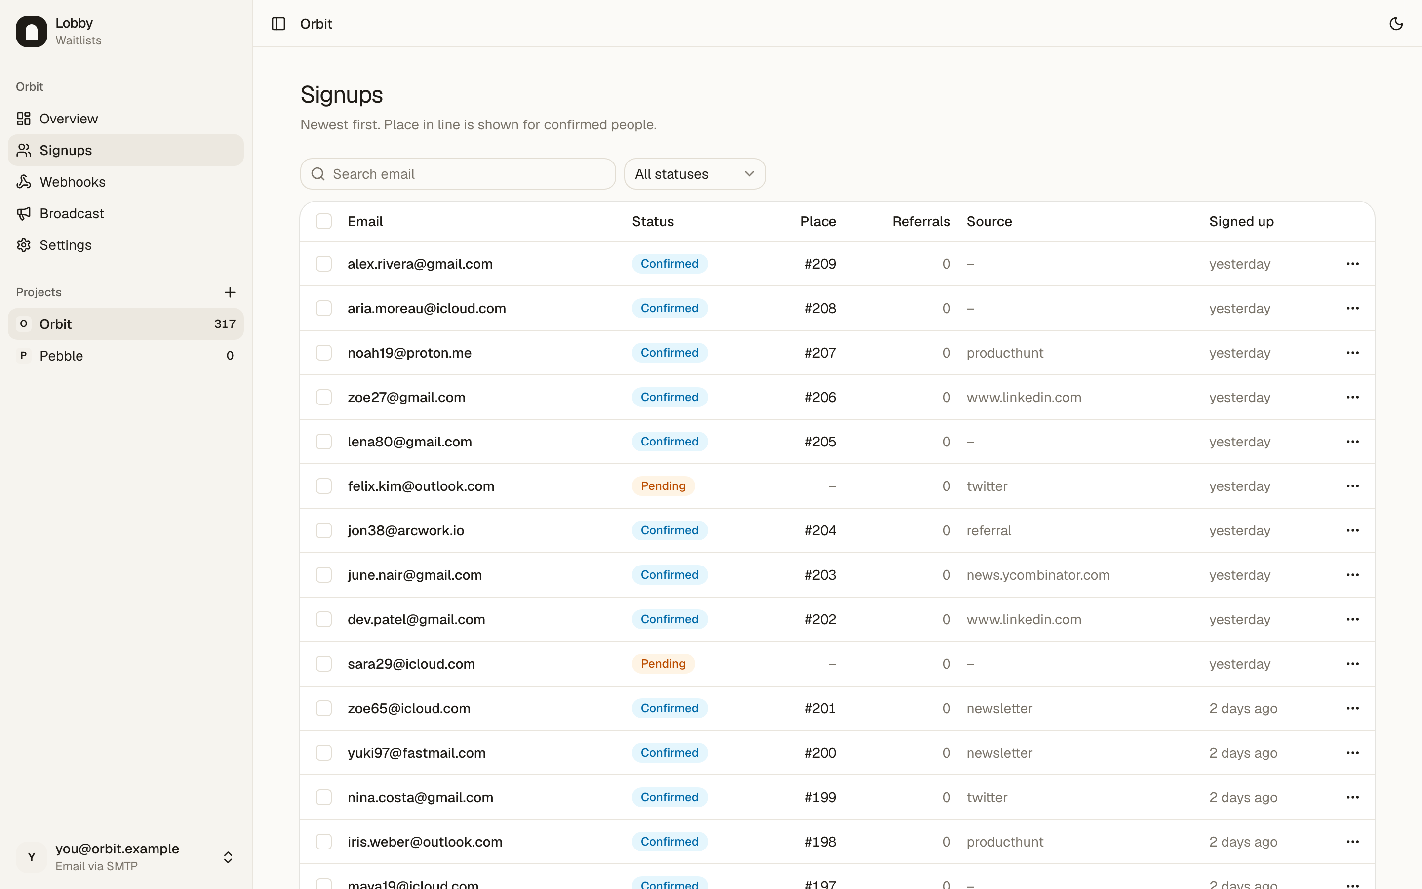Click the Broadcast megaphone icon
Viewport: 1422px width, 889px height.
point(24,213)
